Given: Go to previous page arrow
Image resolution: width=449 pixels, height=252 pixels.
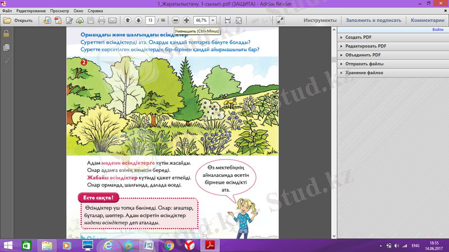Looking at the screenshot, I should pyautogui.click(x=127, y=20).
